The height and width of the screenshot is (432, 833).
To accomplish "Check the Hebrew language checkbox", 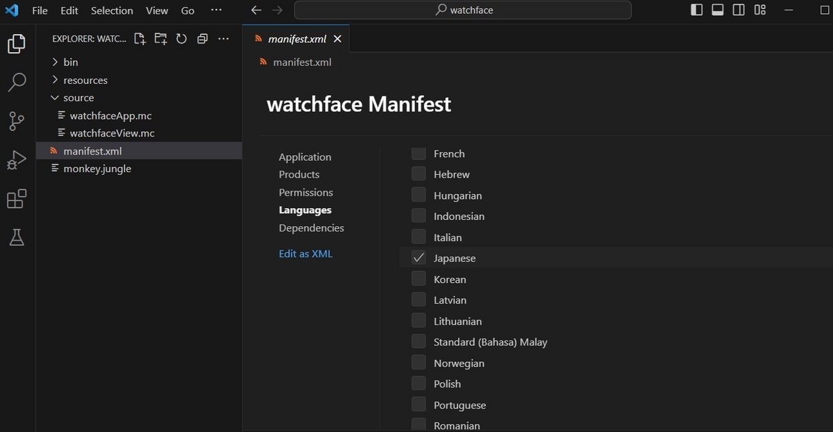I will (x=419, y=174).
